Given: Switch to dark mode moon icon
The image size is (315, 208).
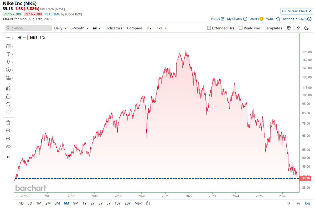Looking at the screenshot, I should tap(306, 28).
